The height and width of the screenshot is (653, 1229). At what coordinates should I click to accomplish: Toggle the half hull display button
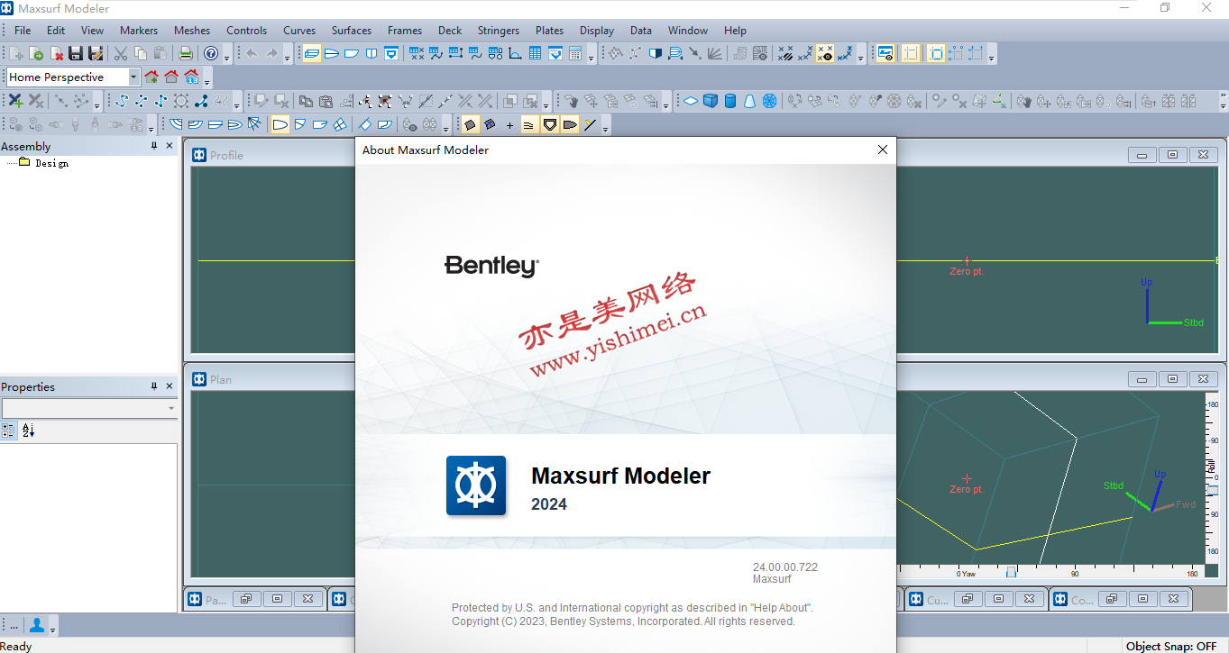pos(280,124)
